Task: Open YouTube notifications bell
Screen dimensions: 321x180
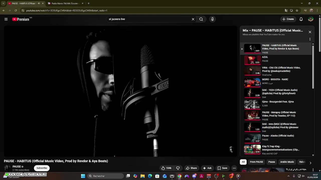Action: (x=301, y=19)
